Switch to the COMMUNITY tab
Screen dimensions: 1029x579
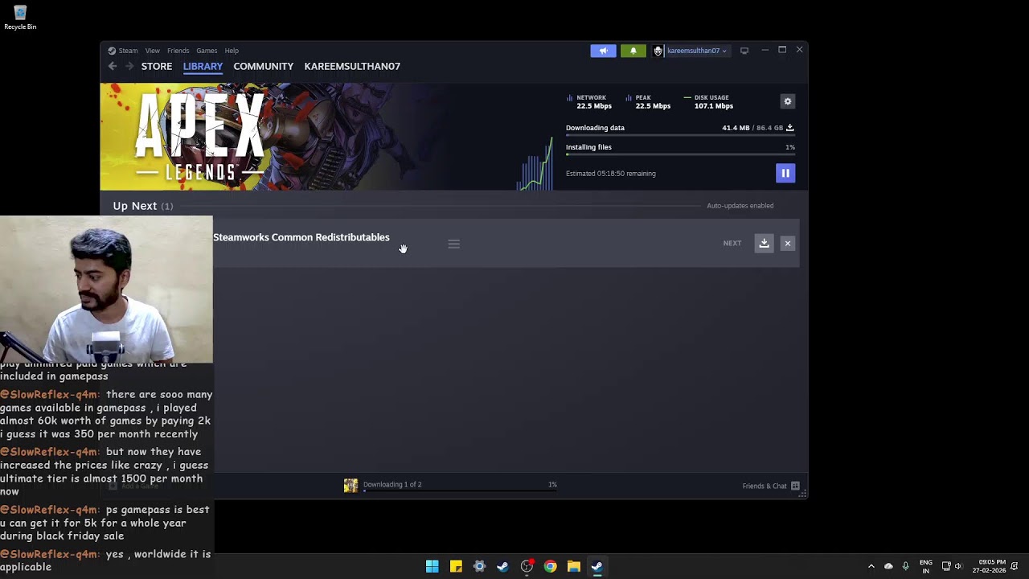point(263,66)
